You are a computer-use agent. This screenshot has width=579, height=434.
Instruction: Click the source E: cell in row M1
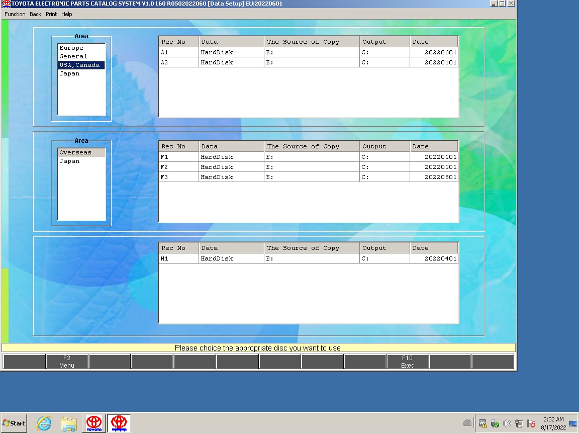click(312, 258)
